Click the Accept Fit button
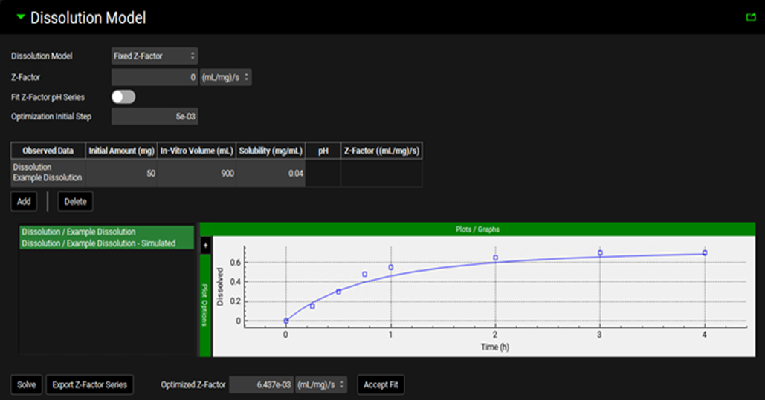765x400 pixels. [x=381, y=384]
